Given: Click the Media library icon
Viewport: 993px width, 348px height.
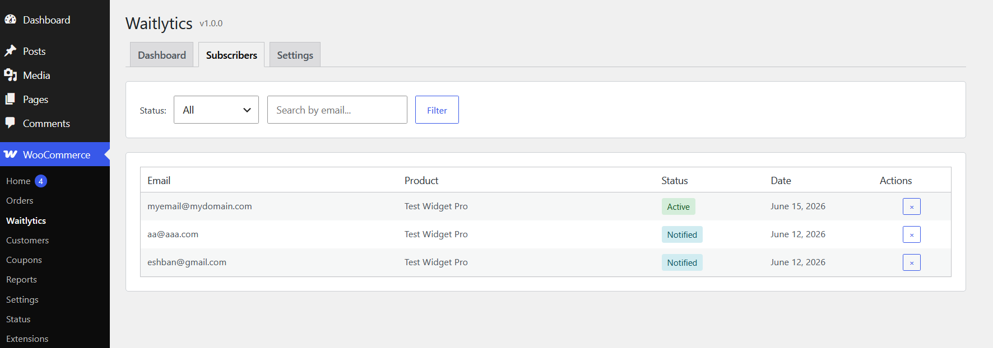Looking at the screenshot, I should click(x=10, y=75).
